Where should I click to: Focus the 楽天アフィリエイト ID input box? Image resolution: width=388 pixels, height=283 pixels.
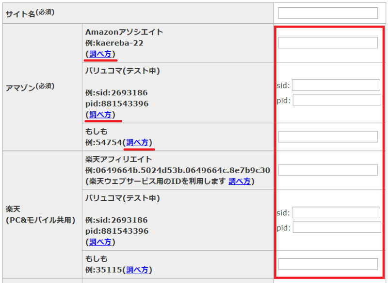point(328,170)
